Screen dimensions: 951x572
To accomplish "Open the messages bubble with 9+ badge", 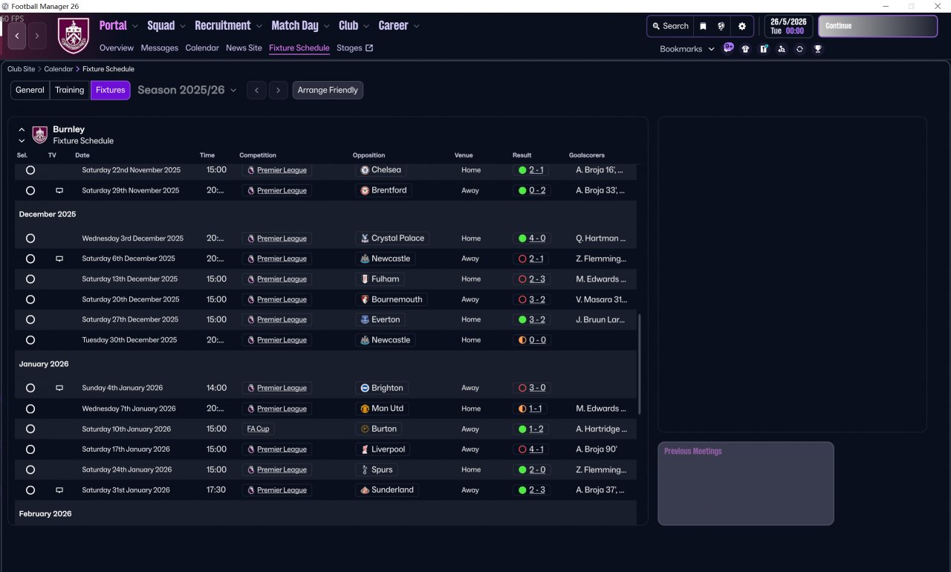I will coord(728,48).
